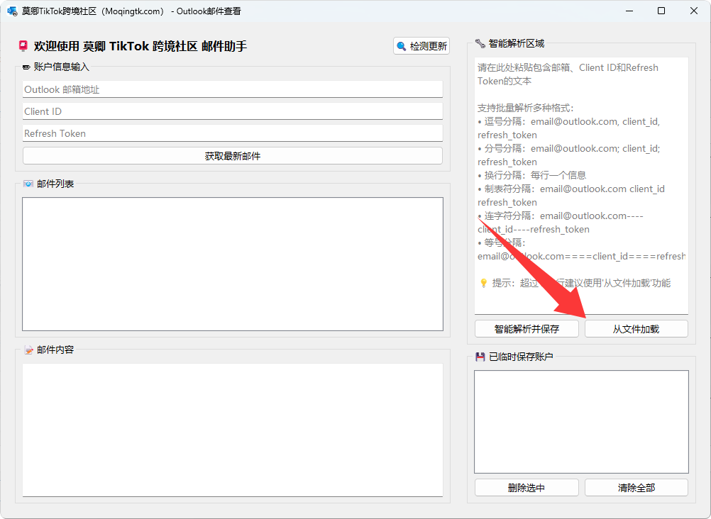
Task: Click the Client ID input field
Action: [x=232, y=111]
